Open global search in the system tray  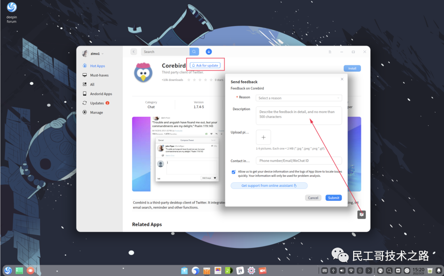coord(389,271)
